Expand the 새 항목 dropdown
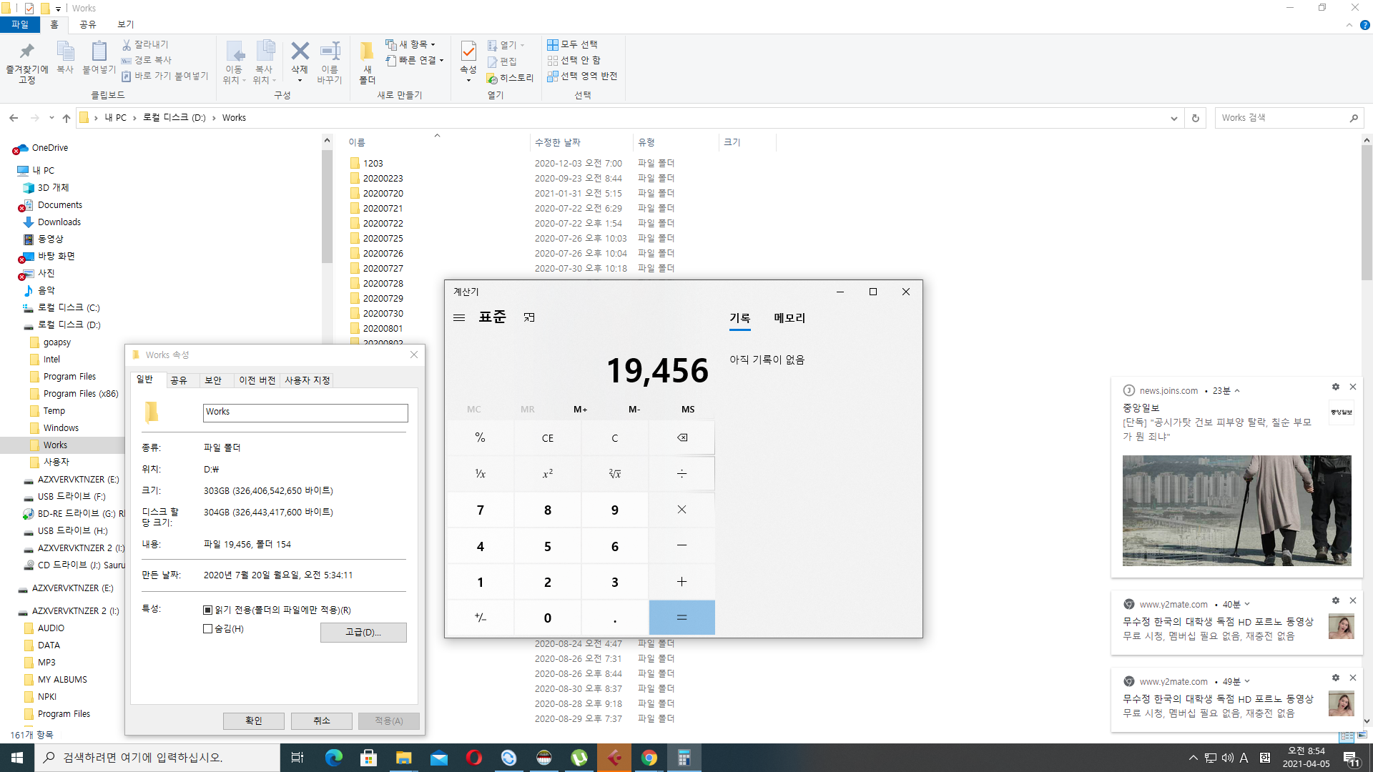1373x772 pixels. 410,44
